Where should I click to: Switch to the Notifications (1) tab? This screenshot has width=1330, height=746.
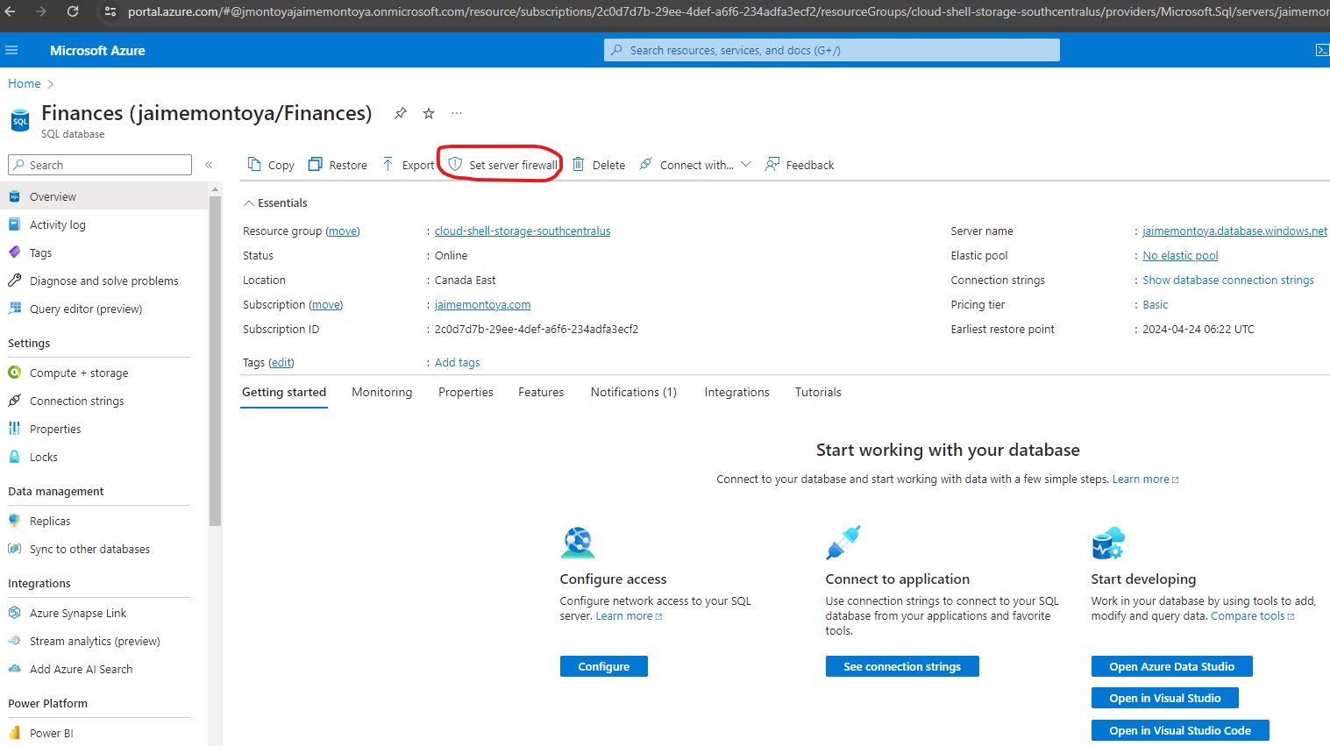(x=634, y=392)
